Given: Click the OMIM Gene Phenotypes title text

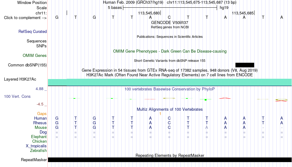Looking at the screenshot, I should pyautogui.click(x=170, y=51).
